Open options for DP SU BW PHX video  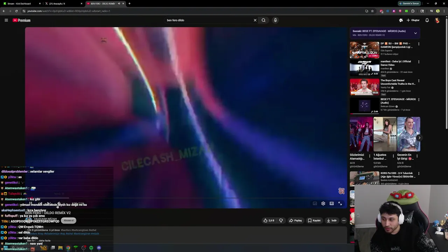point(419,44)
